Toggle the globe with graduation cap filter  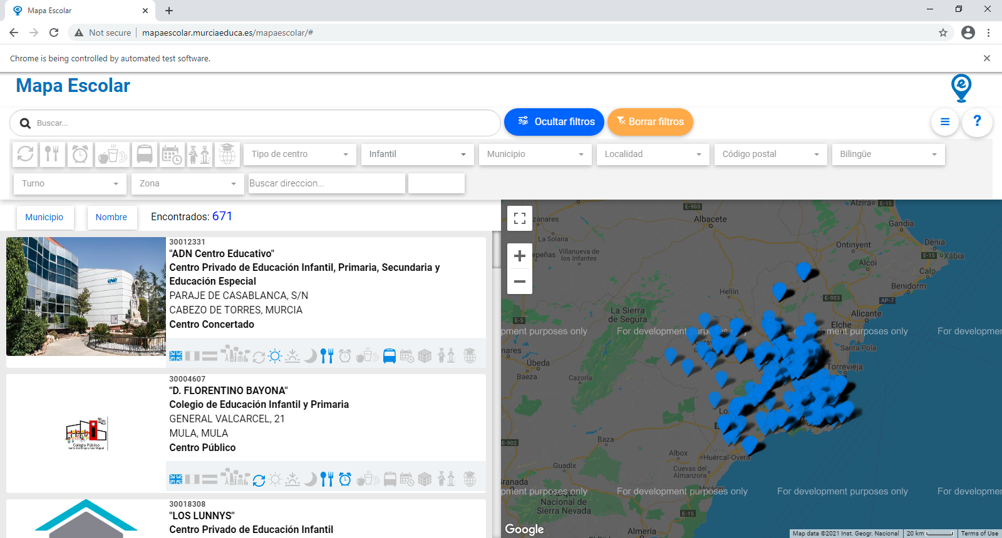(227, 154)
